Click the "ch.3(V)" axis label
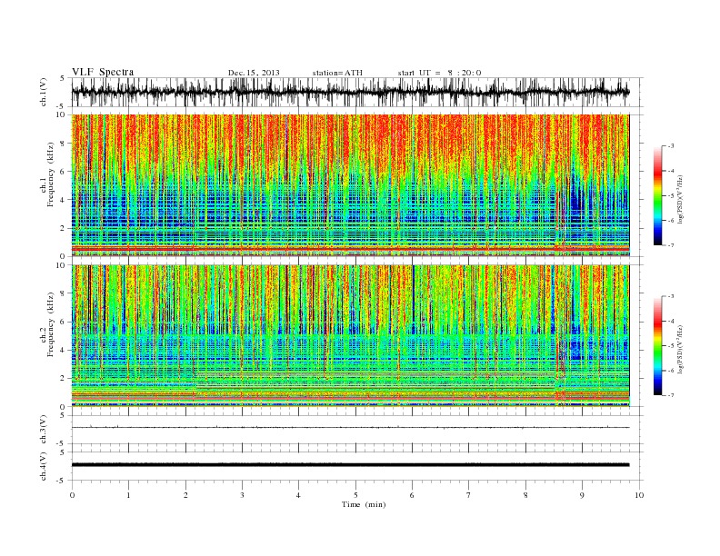The height and width of the screenshot is (556, 720). (43, 430)
